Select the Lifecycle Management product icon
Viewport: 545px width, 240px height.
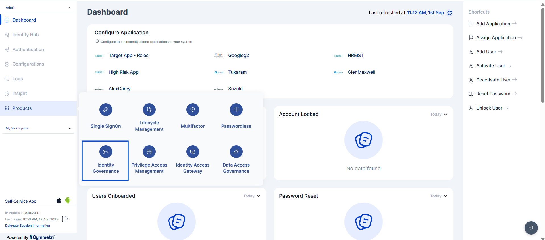click(149, 110)
